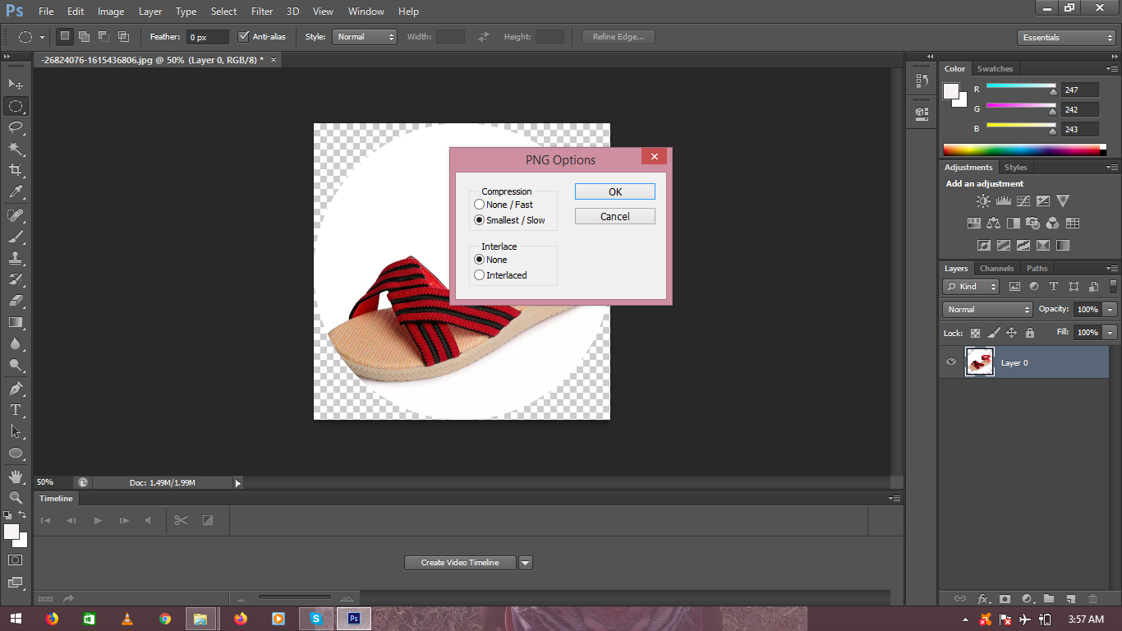The width and height of the screenshot is (1122, 631).
Task: Click the Create Video Timeline button
Action: click(460, 563)
